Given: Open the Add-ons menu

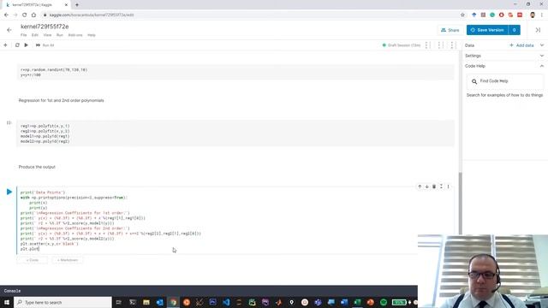Looking at the screenshot, I should tap(75, 35).
